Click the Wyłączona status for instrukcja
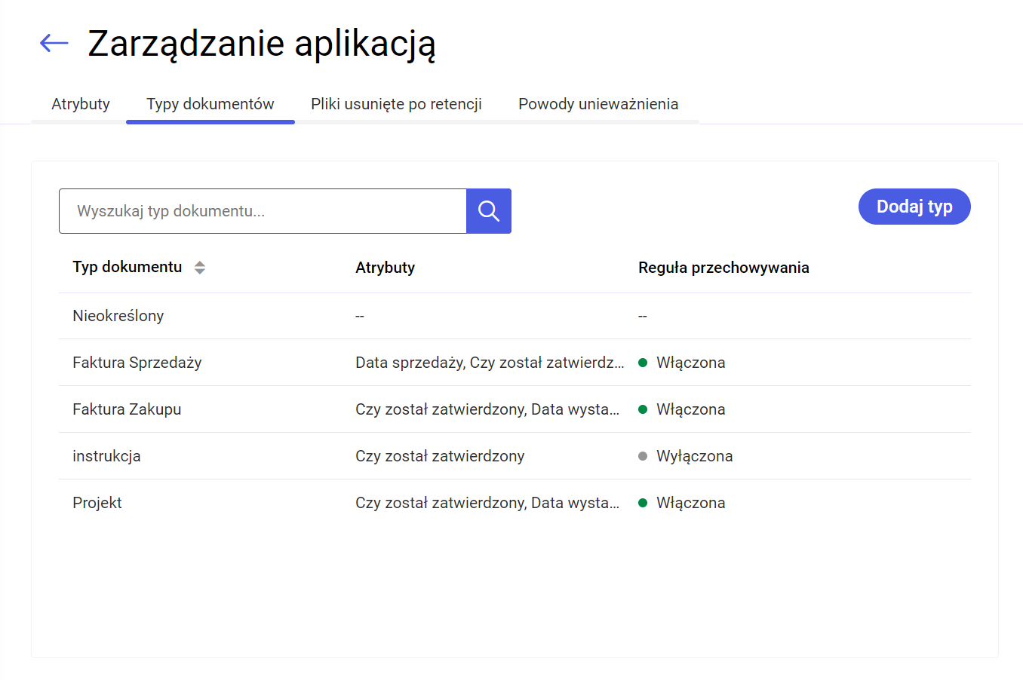 [x=686, y=456]
